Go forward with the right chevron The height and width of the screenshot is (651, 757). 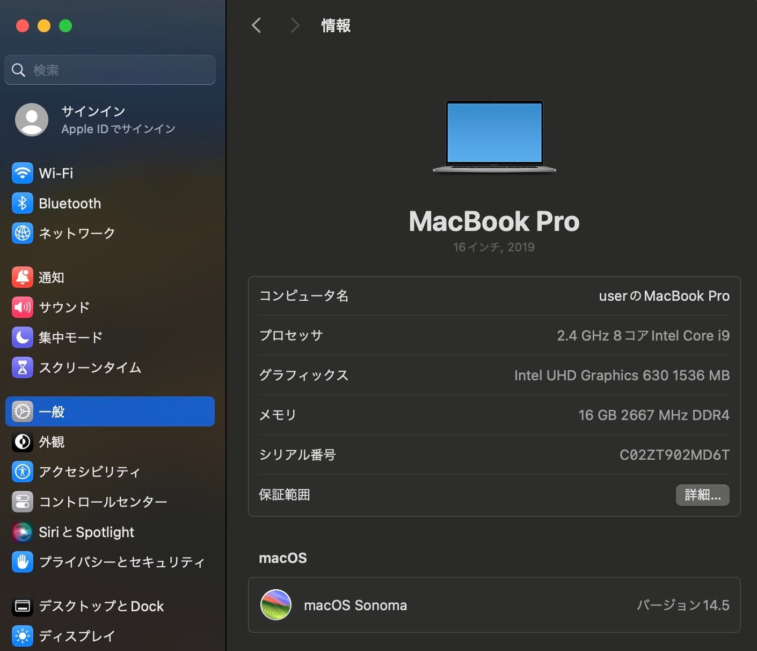(294, 25)
